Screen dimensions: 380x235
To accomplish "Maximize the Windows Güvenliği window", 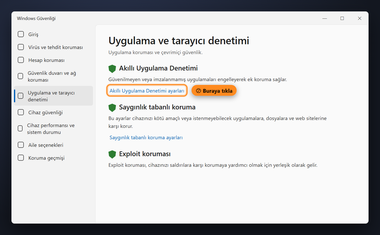I will (x=342, y=18).
